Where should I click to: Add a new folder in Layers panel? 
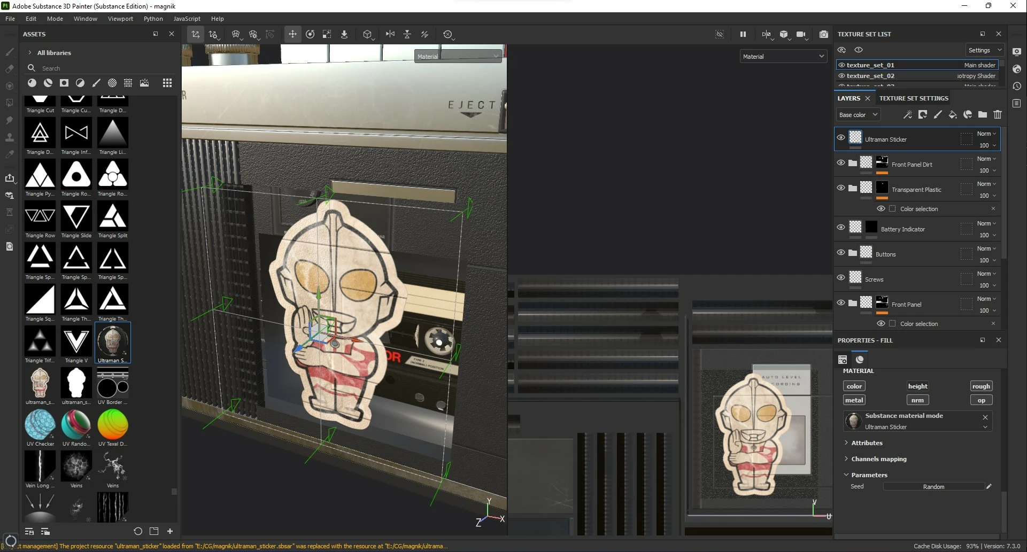983,114
